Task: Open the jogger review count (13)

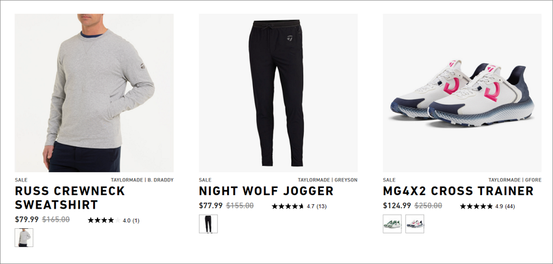Action: [x=321, y=207]
